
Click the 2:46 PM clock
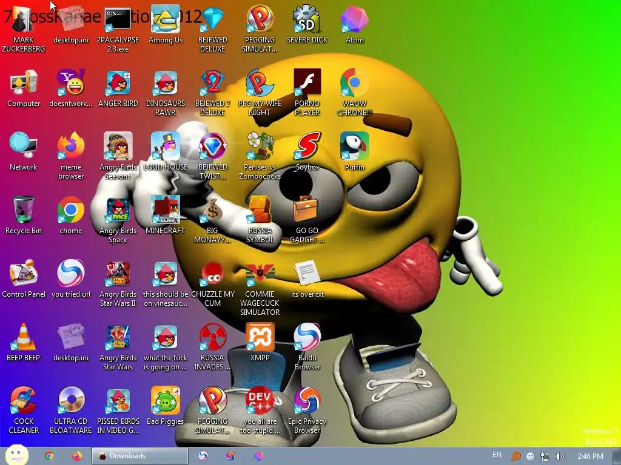pos(591,457)
